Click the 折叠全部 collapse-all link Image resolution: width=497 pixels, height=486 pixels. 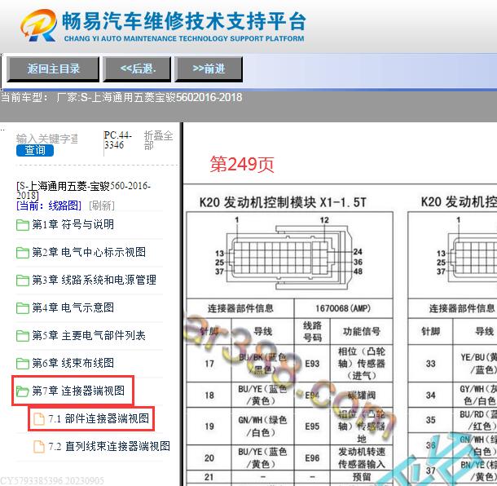158,140
